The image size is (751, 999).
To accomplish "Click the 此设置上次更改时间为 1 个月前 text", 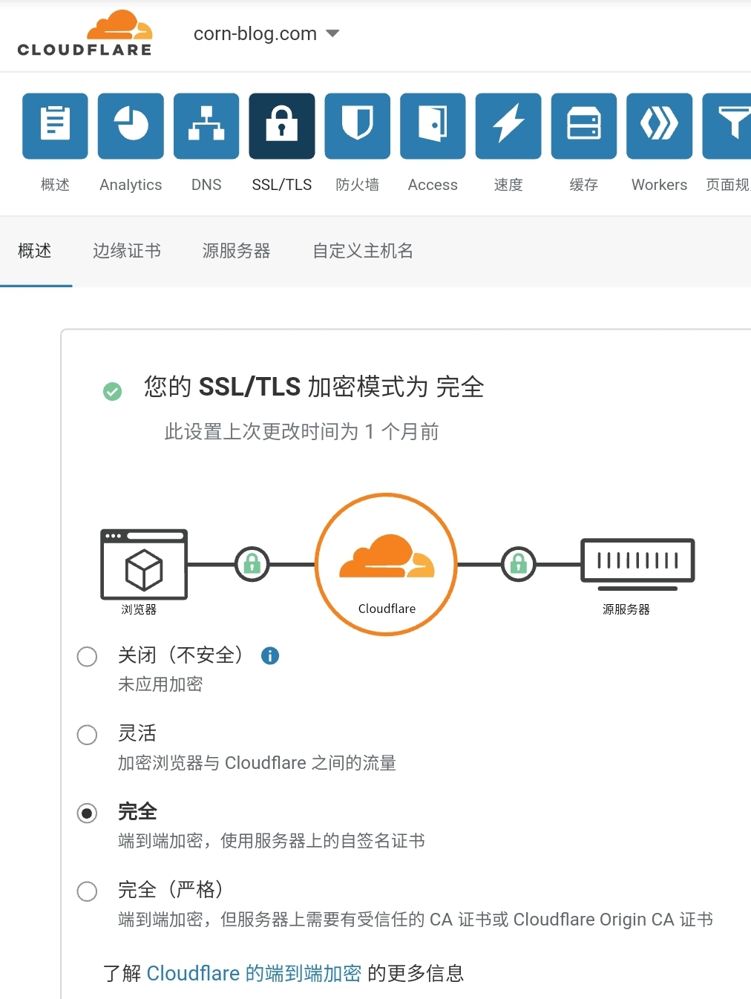I will tap(301, 431).
